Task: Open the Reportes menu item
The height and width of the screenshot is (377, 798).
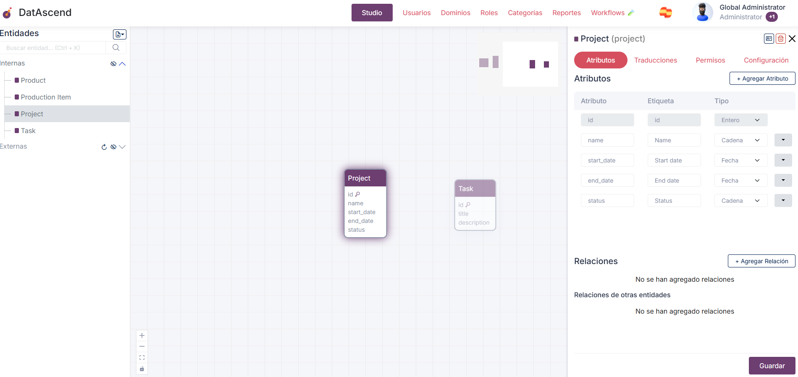Action: [x=566, y=13]
